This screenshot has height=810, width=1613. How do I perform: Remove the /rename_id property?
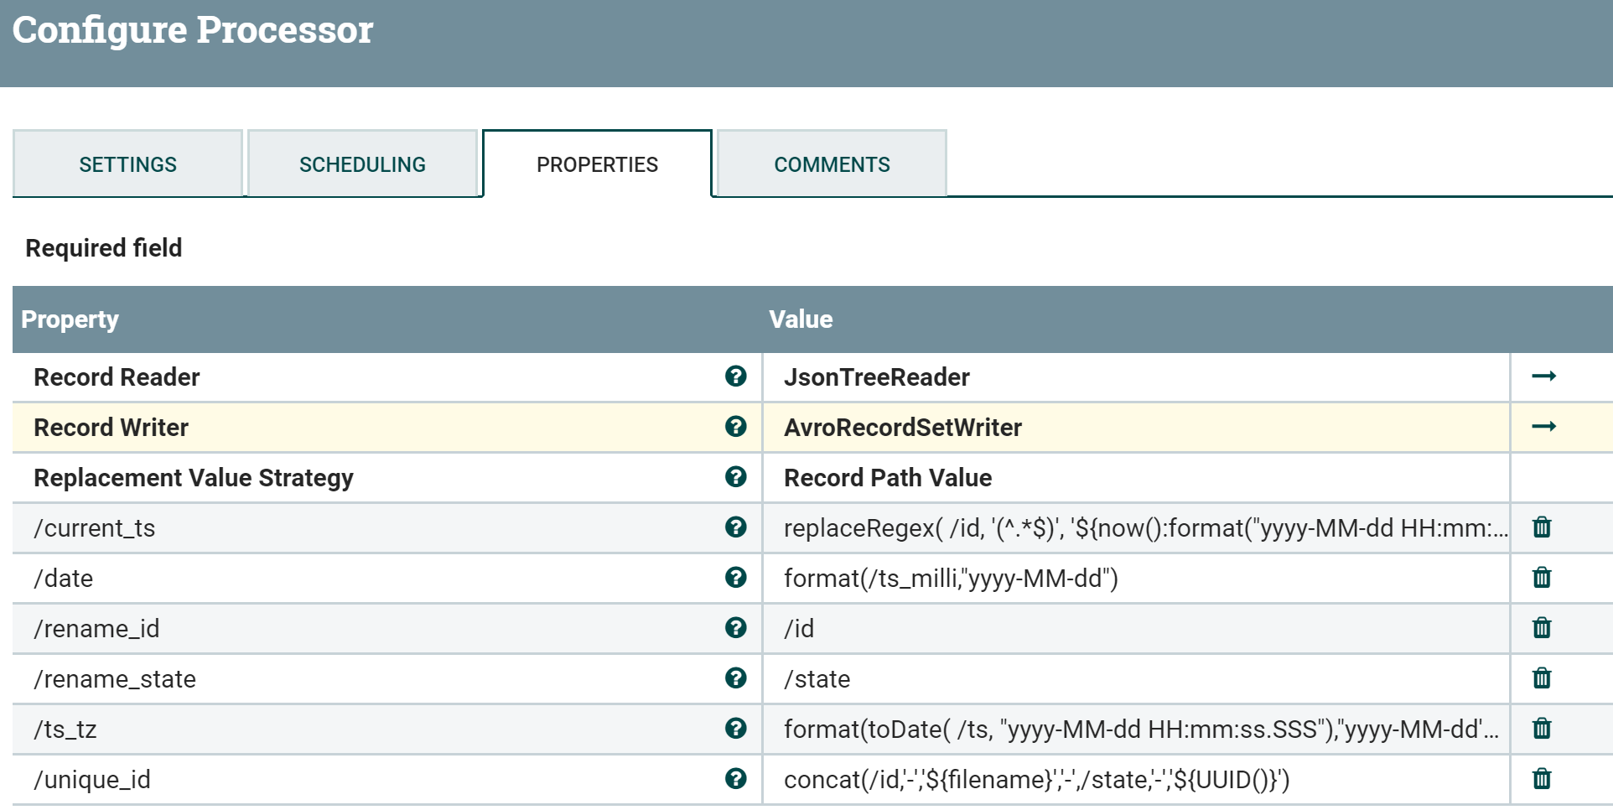[1543, 628]
